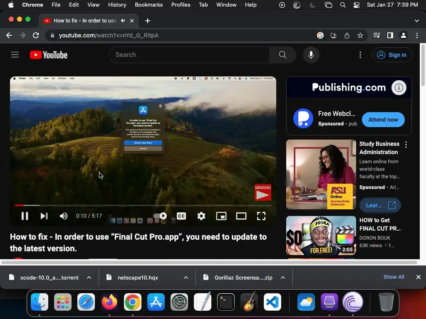
Task: Open media controls in Chrome toolbar
Action: click(376, 35)
